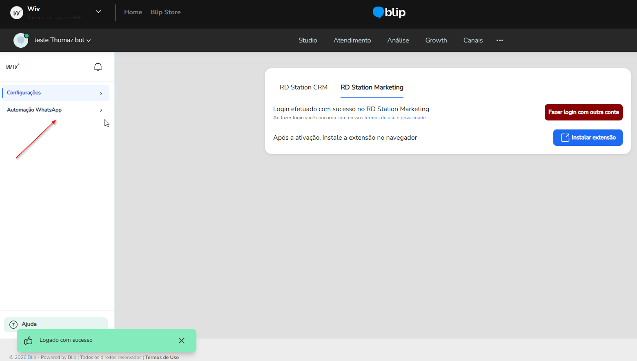Viewport: 637px width, 361px height.
Task: Expand the Configurações chevron
Action: [x=101, y=94]
